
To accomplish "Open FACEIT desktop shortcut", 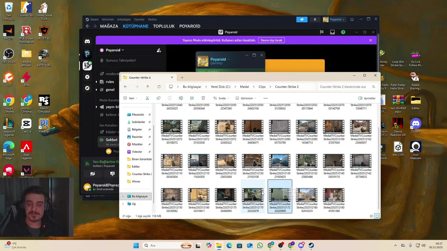I will [x=9, y=33].
